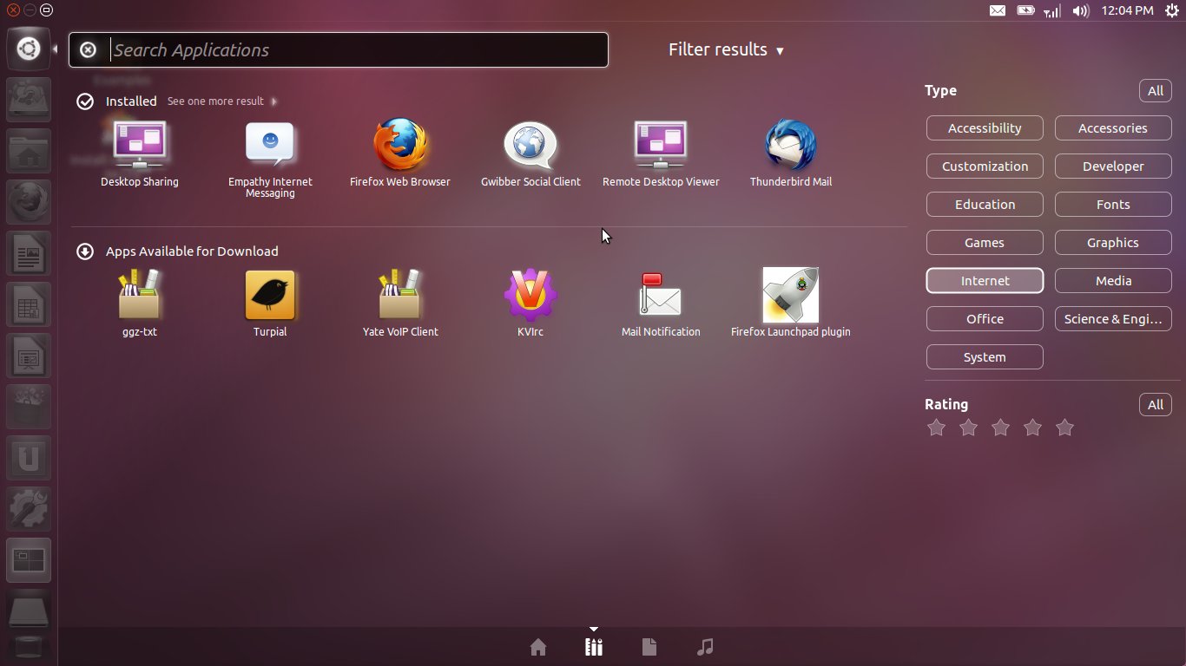Toggle the Media type filter
Viewport: 1186px width, 666px height.
point(1113,281)
